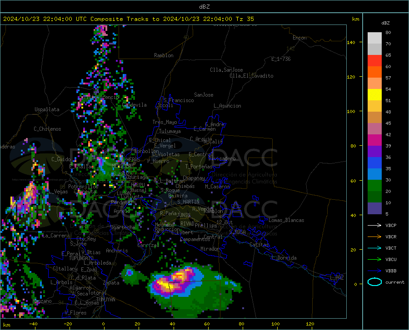
Task: Click the SanJose label near map center
Action: [204, 95]
